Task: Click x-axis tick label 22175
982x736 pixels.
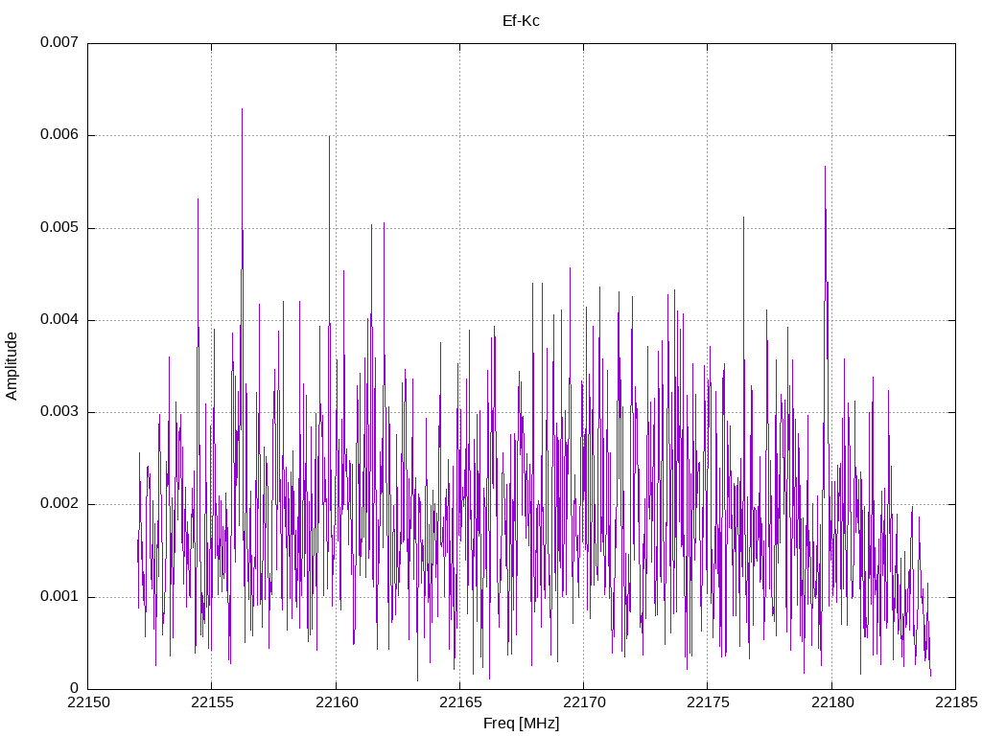Action: point(708,702)
